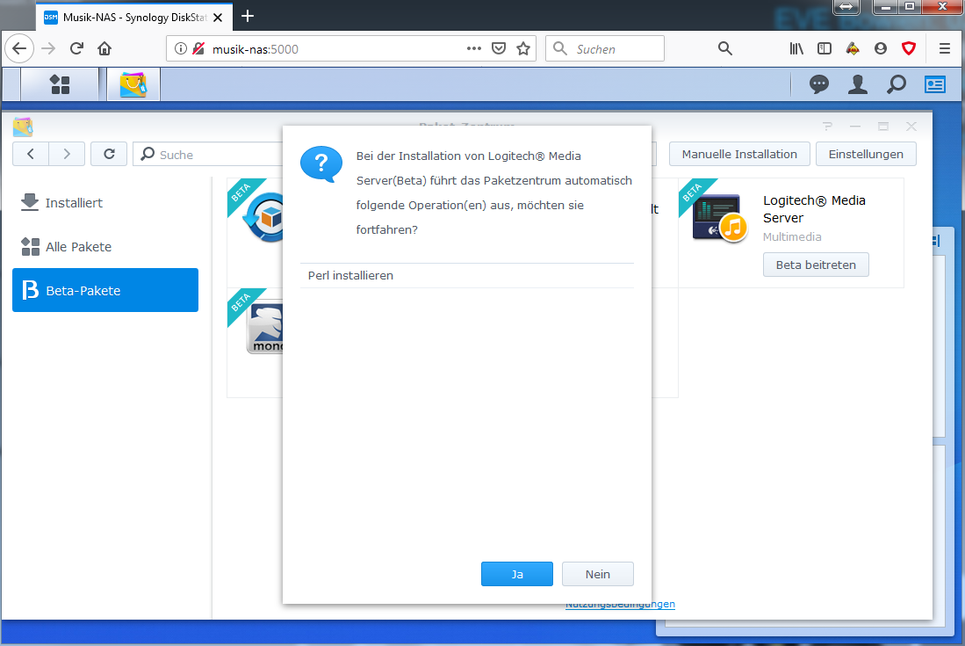Reload the page in Firefox
Image resolution: width=965 pixels, height=646 pixels.
(76, 48)
